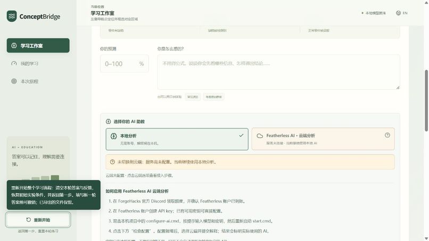Viewport: 429px width, 241px height.
Task: Click the heading 如何启用 Featherless AI 云端分析
Action: tap(137, 191)
